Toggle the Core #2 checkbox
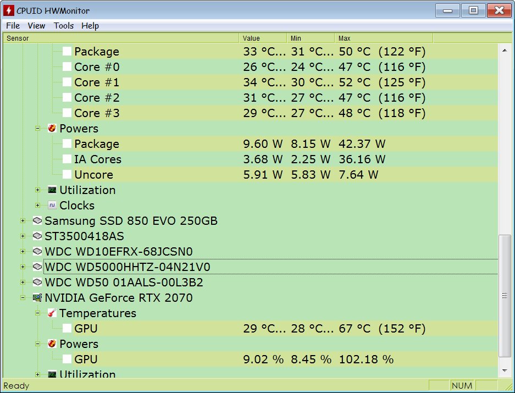 pyautogui.click(x=67, y=97)
